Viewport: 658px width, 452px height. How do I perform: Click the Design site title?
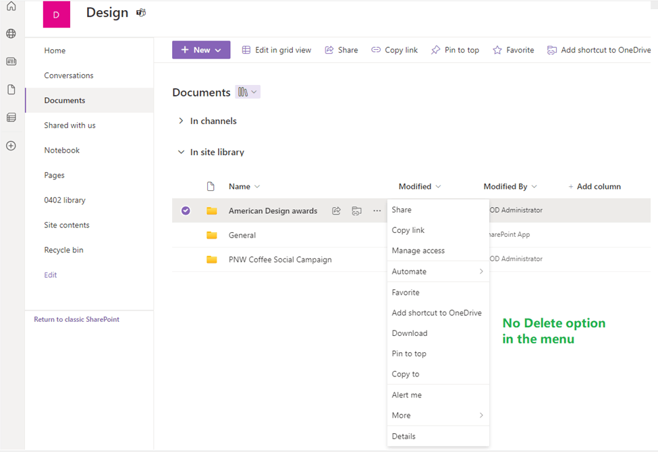[107, 13]
